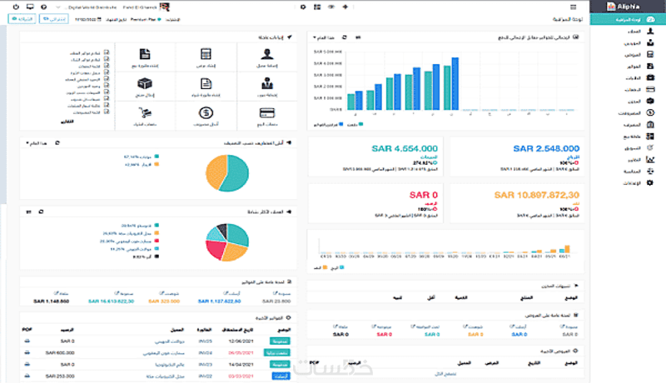Toggle the eye visibility icon in top toolbar
The width and height of the screenshot is (666, 383).
[331, 7]
